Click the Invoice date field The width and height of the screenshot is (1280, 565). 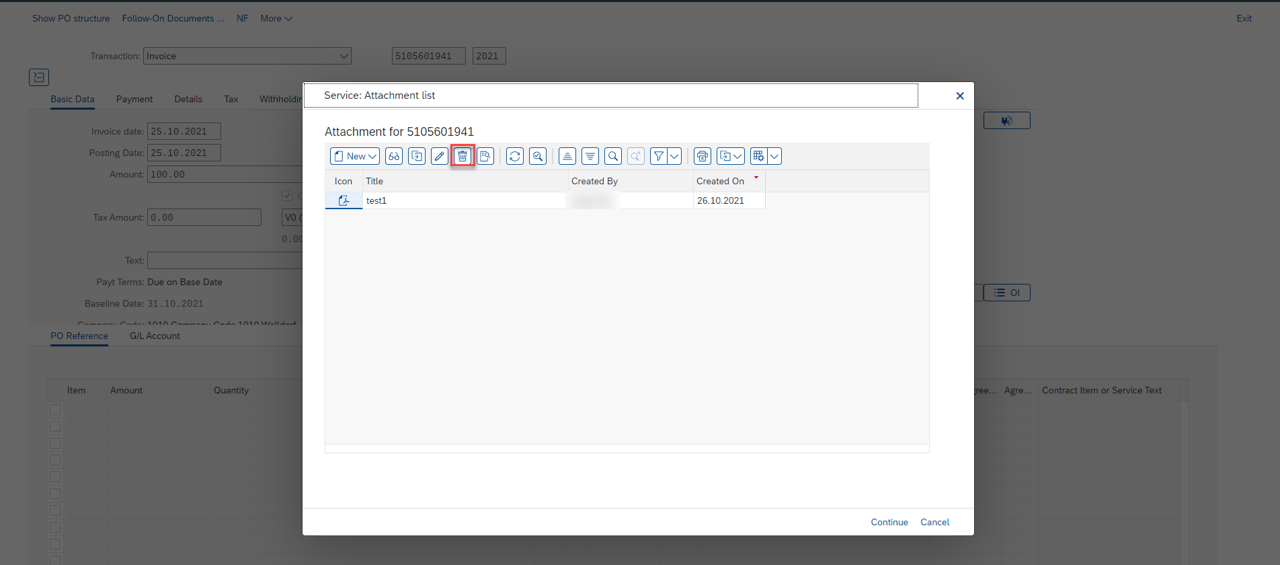point(184,131)
